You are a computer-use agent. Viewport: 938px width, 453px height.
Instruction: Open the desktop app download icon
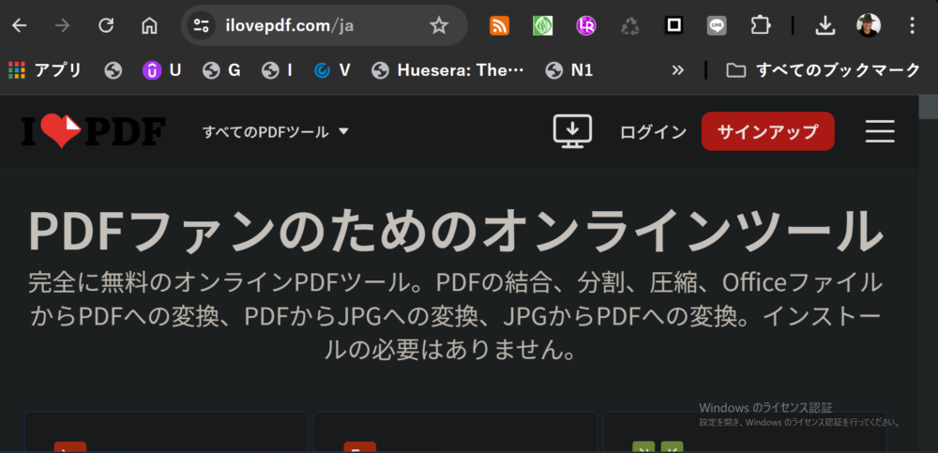(x=572, y=131)
